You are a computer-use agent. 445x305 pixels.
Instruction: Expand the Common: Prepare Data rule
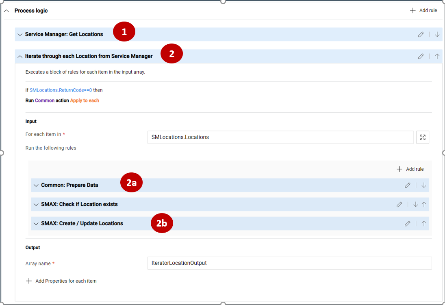point(36,185)
